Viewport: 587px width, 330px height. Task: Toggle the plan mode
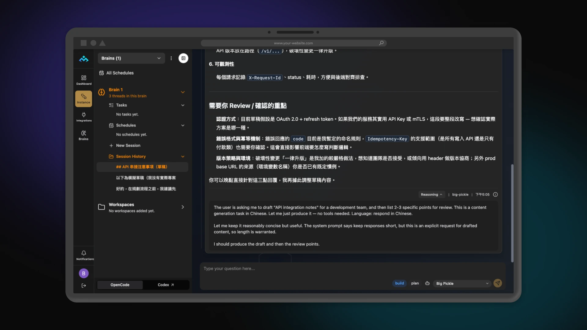pos(415,284)
